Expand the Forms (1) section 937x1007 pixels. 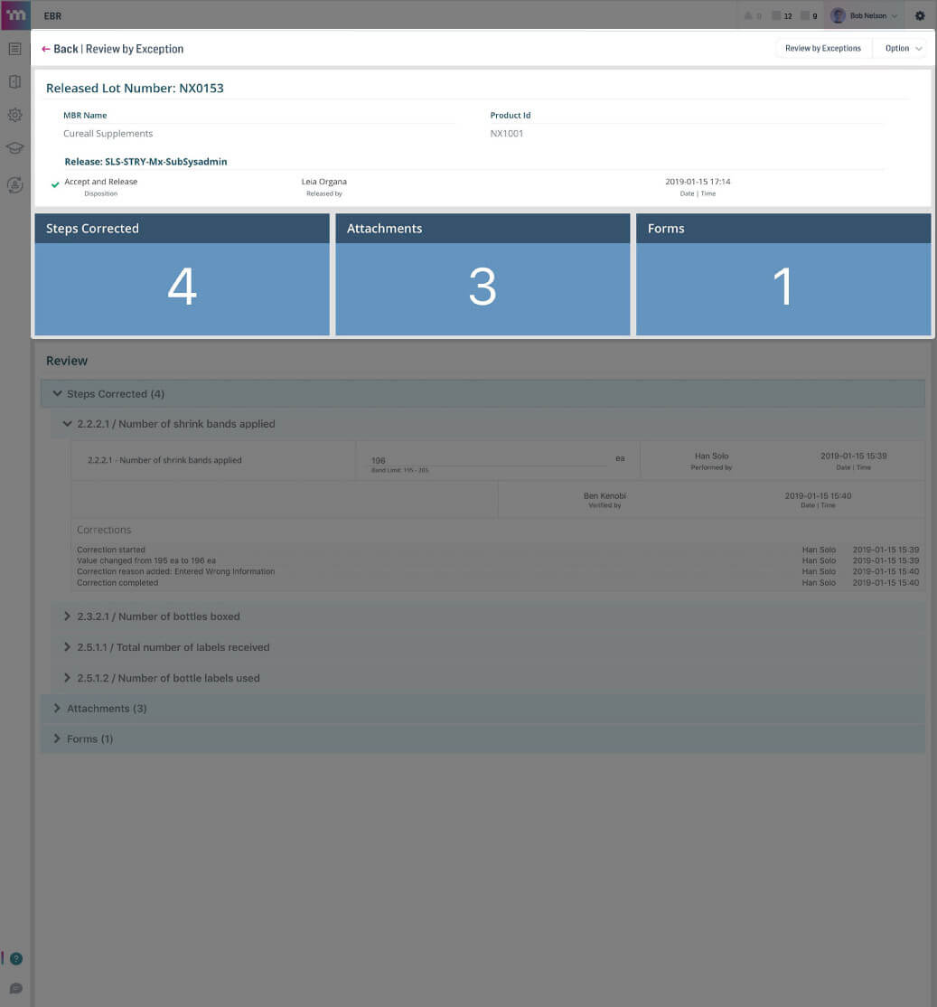[x=89, y=739]
